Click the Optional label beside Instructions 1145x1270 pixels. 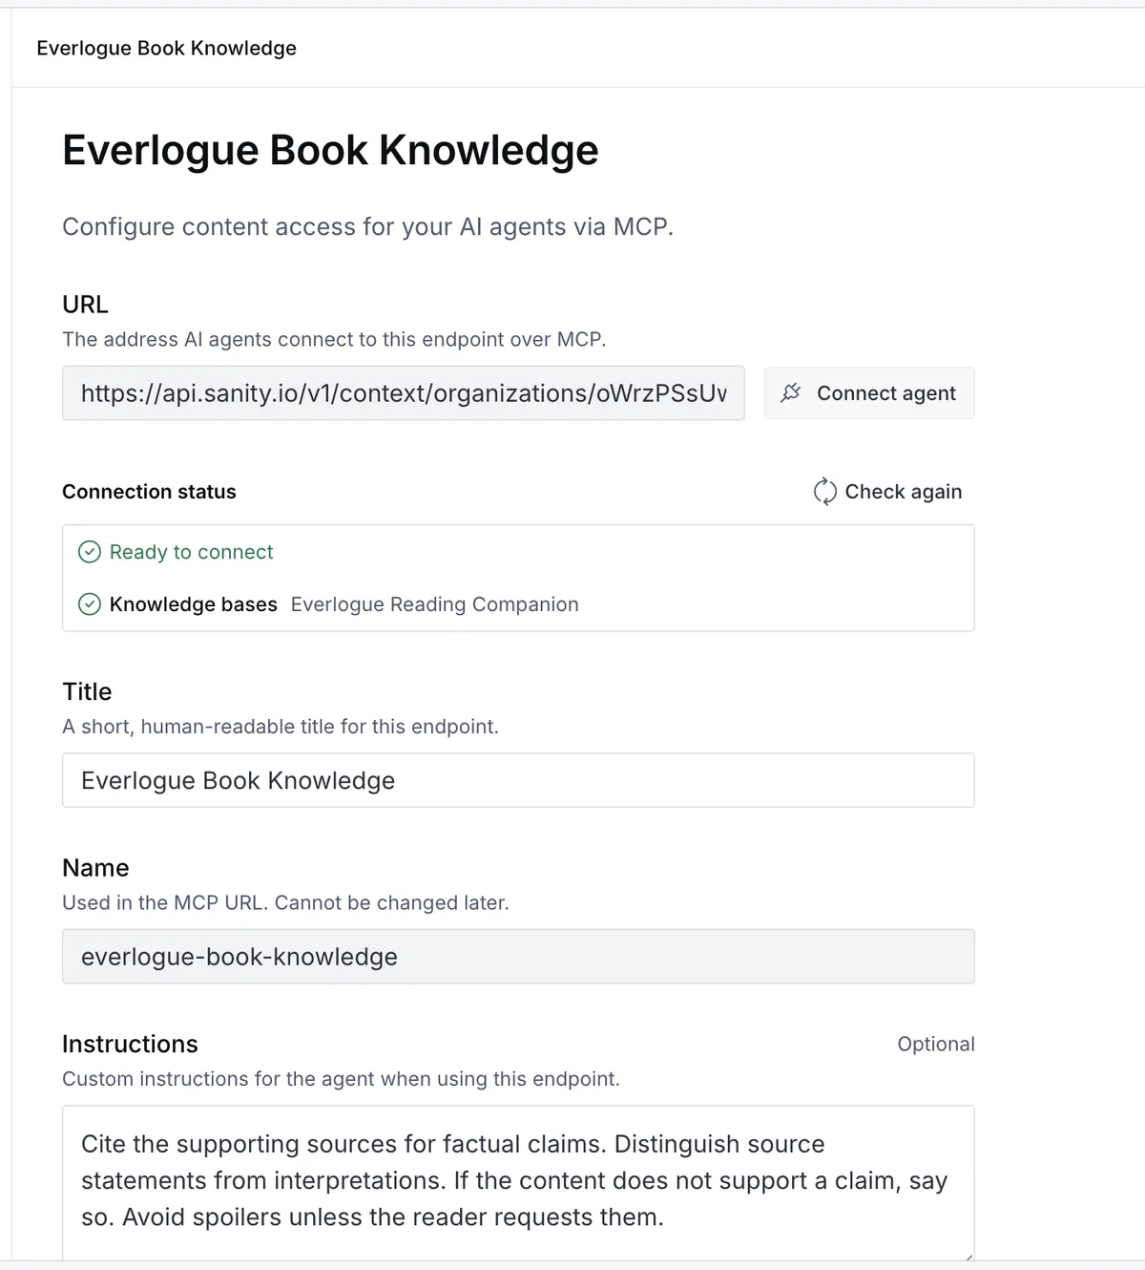pos(935,1044)
